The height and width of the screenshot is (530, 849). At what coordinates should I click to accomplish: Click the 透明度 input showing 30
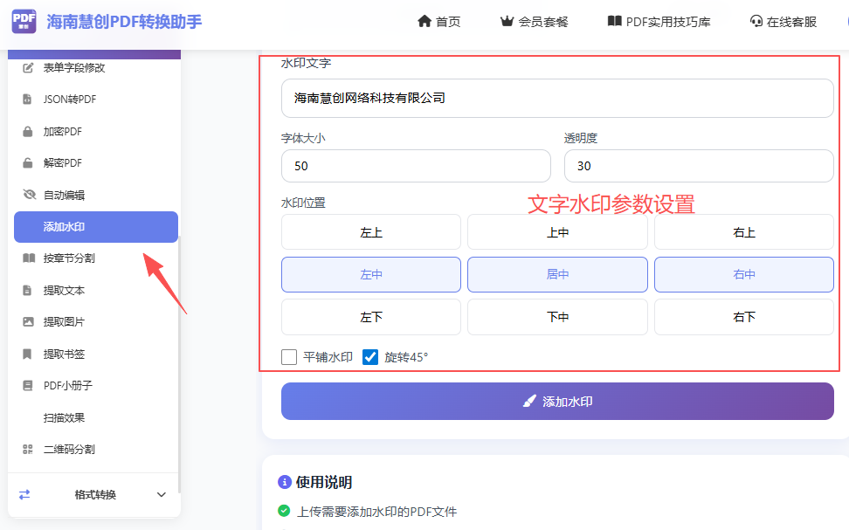pos(699,166)
